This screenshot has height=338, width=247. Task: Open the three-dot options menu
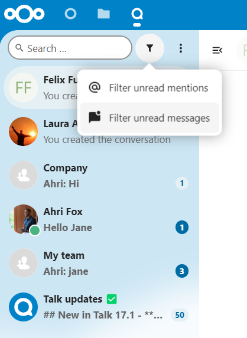181,48
